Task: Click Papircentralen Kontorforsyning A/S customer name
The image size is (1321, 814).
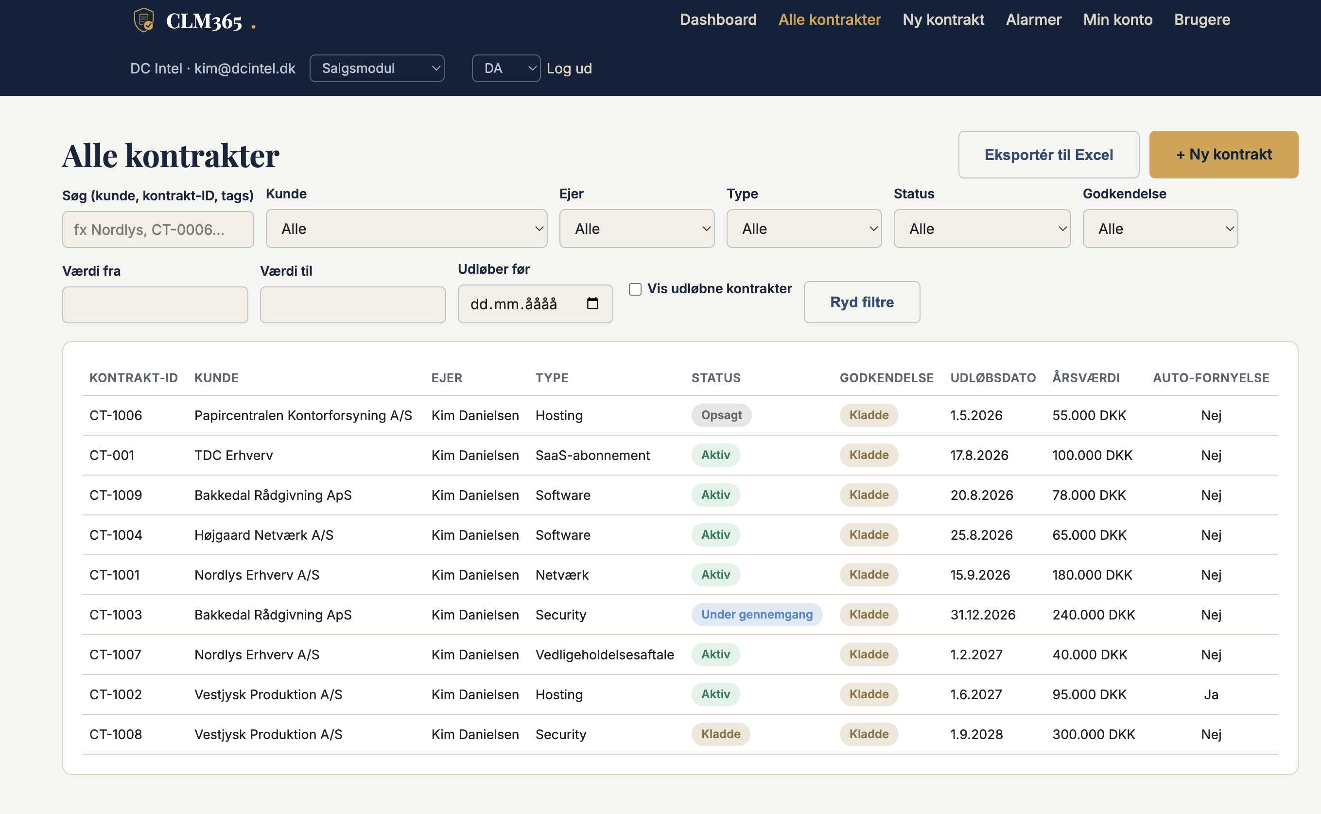Action: click(x=303, y=415)
